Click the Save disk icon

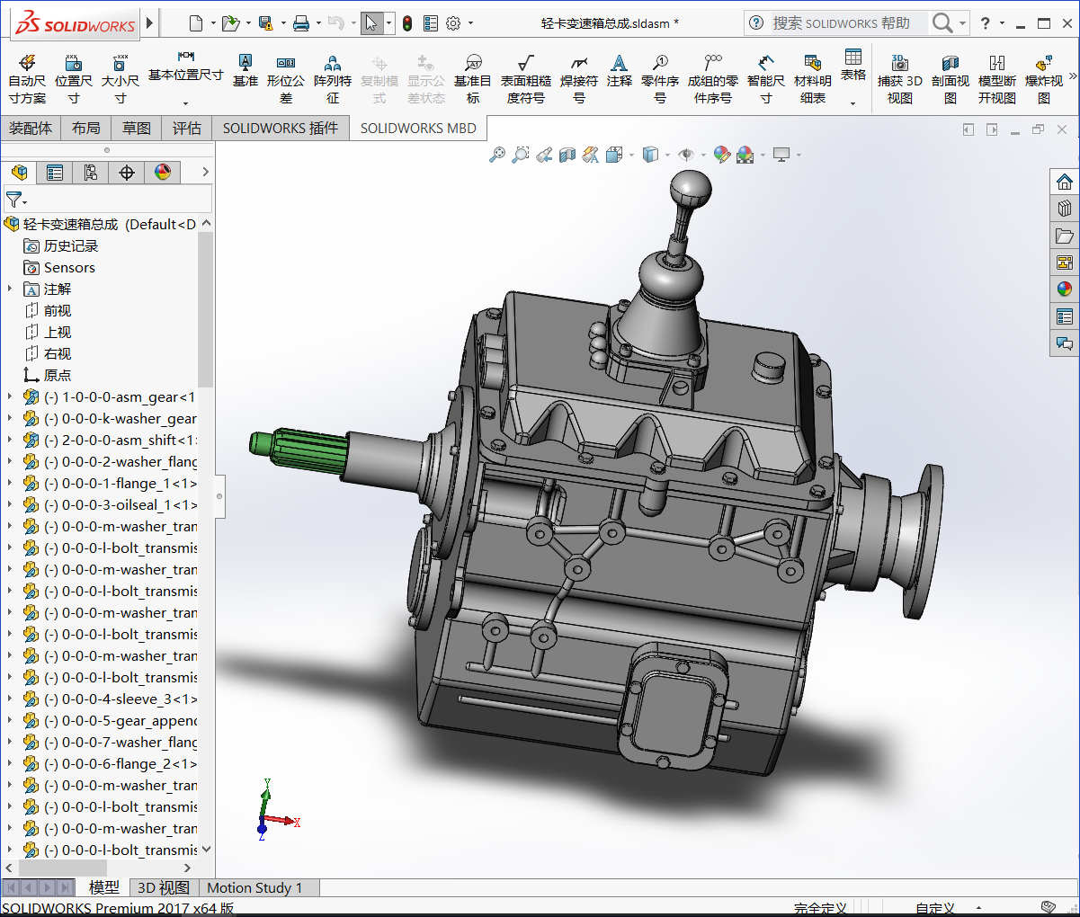click(x=265, y=23)
